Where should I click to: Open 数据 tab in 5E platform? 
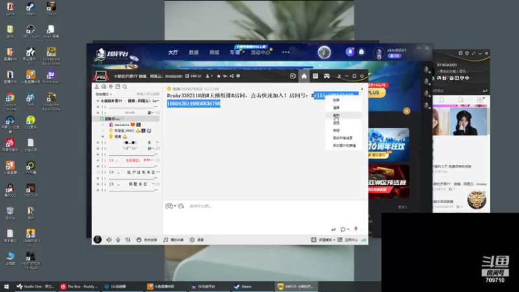[x=193, y=53]
